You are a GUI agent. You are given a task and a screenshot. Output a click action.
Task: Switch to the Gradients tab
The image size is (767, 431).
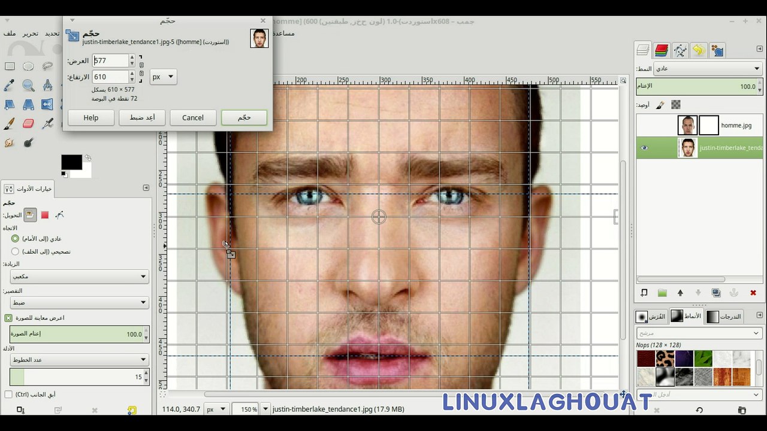(724, 316)
